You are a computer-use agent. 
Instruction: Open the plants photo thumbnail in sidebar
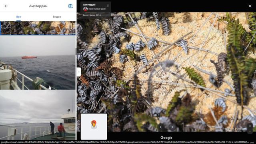(x=38, y=28)
